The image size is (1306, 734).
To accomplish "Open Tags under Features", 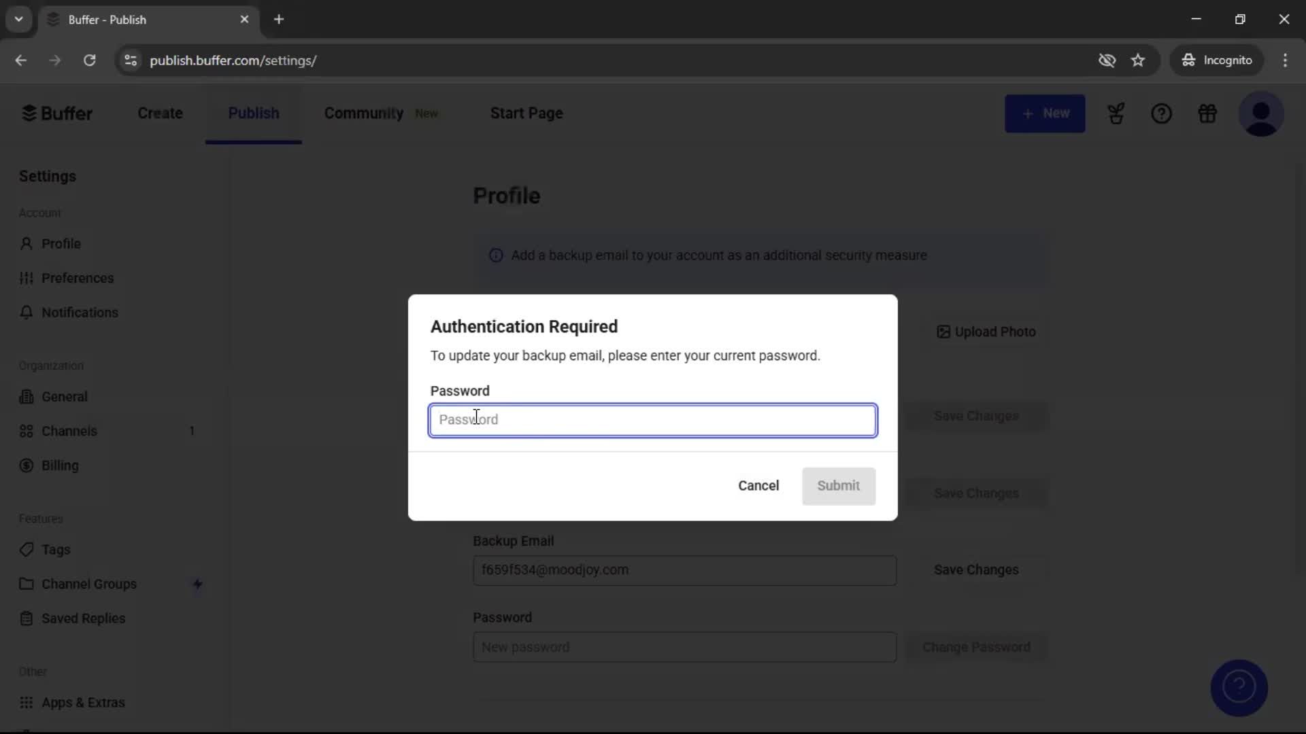I will click(x=54, y=549).
